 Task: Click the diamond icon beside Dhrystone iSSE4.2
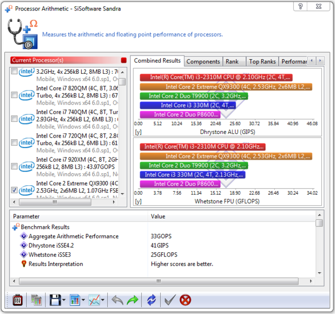(24, 245)
